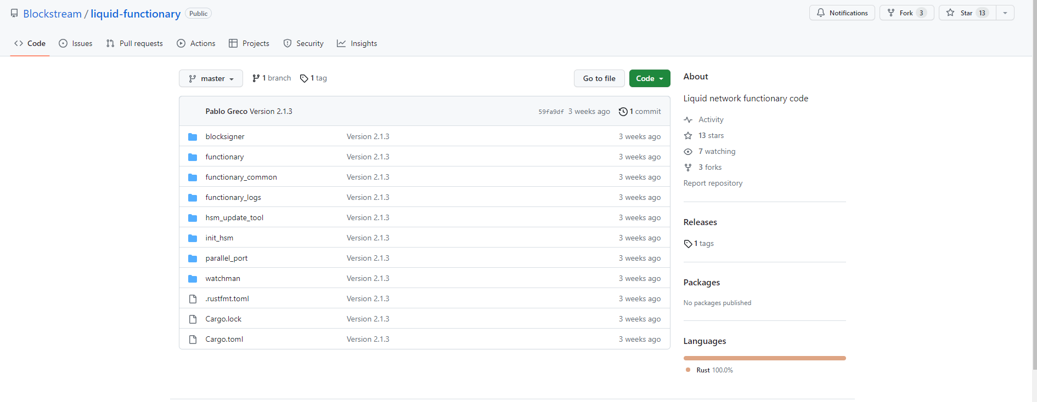Viewport: 1037px width, 402px height.
Task: Click the star icon beside 13 stars
Action: pos(688,136)
